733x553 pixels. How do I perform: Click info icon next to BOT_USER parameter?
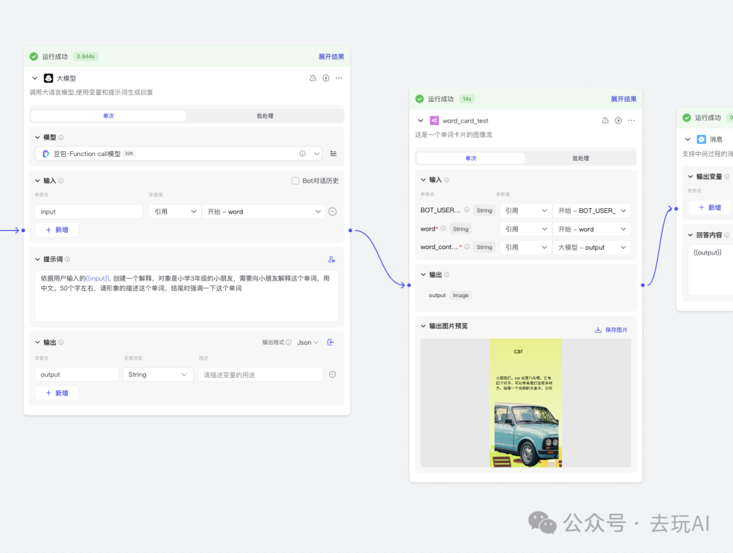pos(466,210)
